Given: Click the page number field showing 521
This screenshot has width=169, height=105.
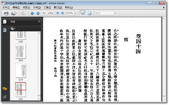Looking at the screenshot, I should pyautogui.click(x=45, y=13).
